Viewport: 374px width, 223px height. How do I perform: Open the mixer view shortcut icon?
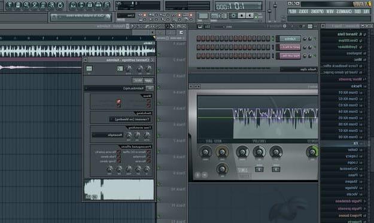pyautogui.click(x=73, y=5)
